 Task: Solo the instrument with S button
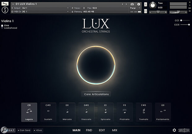[146, 4]
